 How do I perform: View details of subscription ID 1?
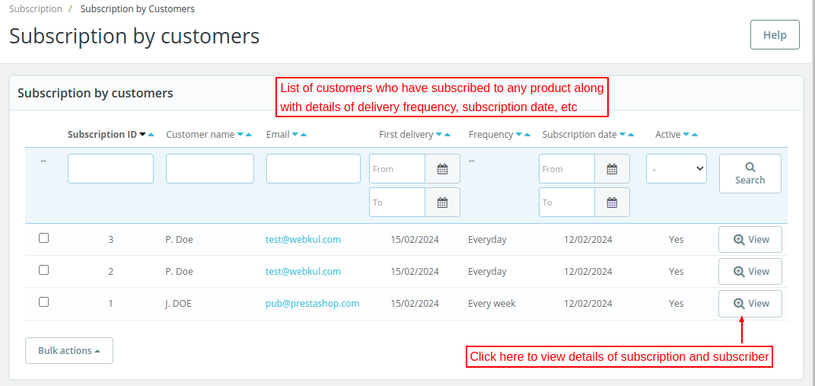750,304
